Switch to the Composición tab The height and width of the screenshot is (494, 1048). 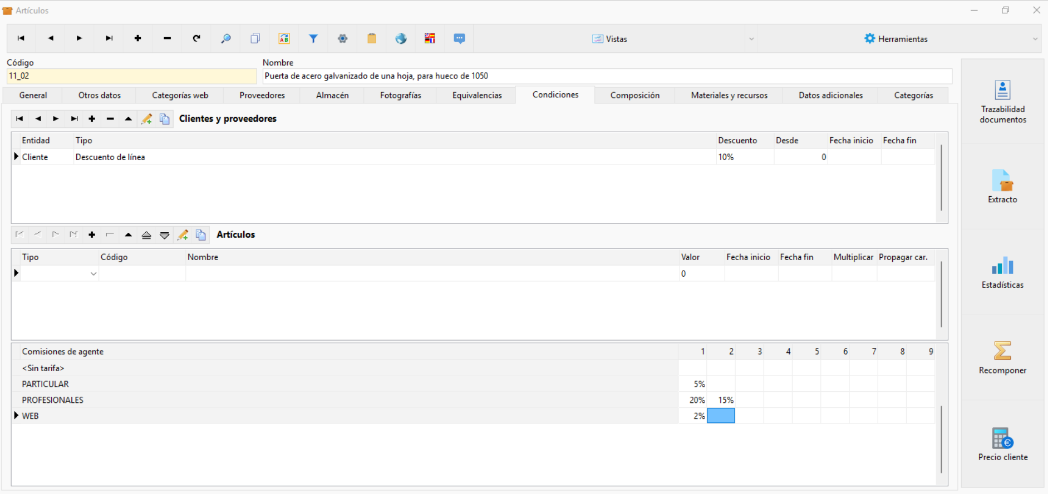point(634,95)
